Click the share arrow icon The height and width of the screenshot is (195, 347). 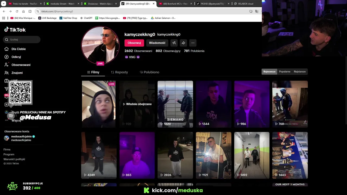[x=184, y=43]
